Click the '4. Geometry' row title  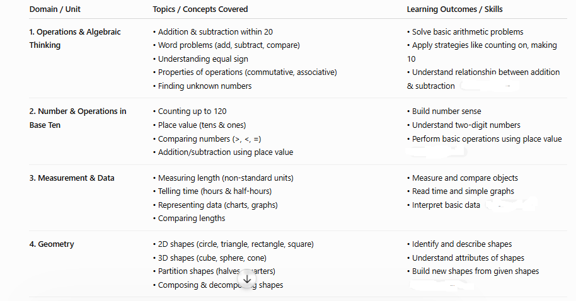pyautogui.click(x=52, y=244)
